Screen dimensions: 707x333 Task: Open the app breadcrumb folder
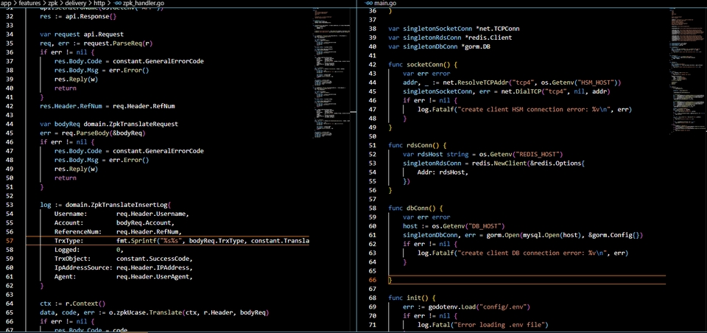[x=7, y=4]
